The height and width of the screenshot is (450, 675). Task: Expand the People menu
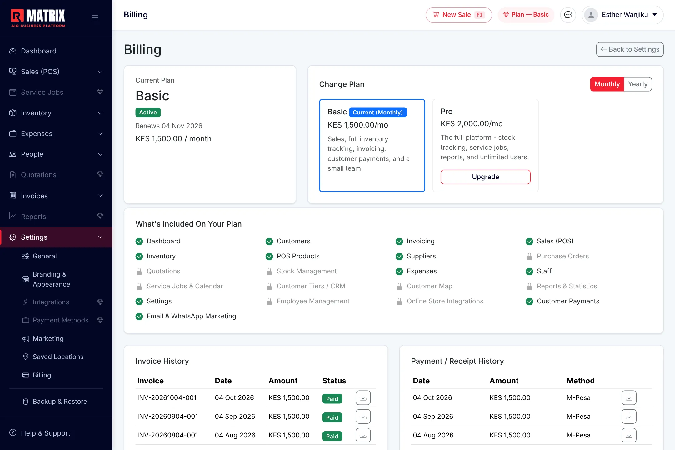coord(56,154)
